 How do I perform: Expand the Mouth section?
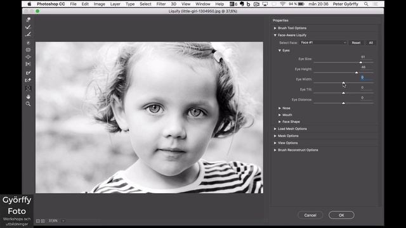(x=280, y=115)
